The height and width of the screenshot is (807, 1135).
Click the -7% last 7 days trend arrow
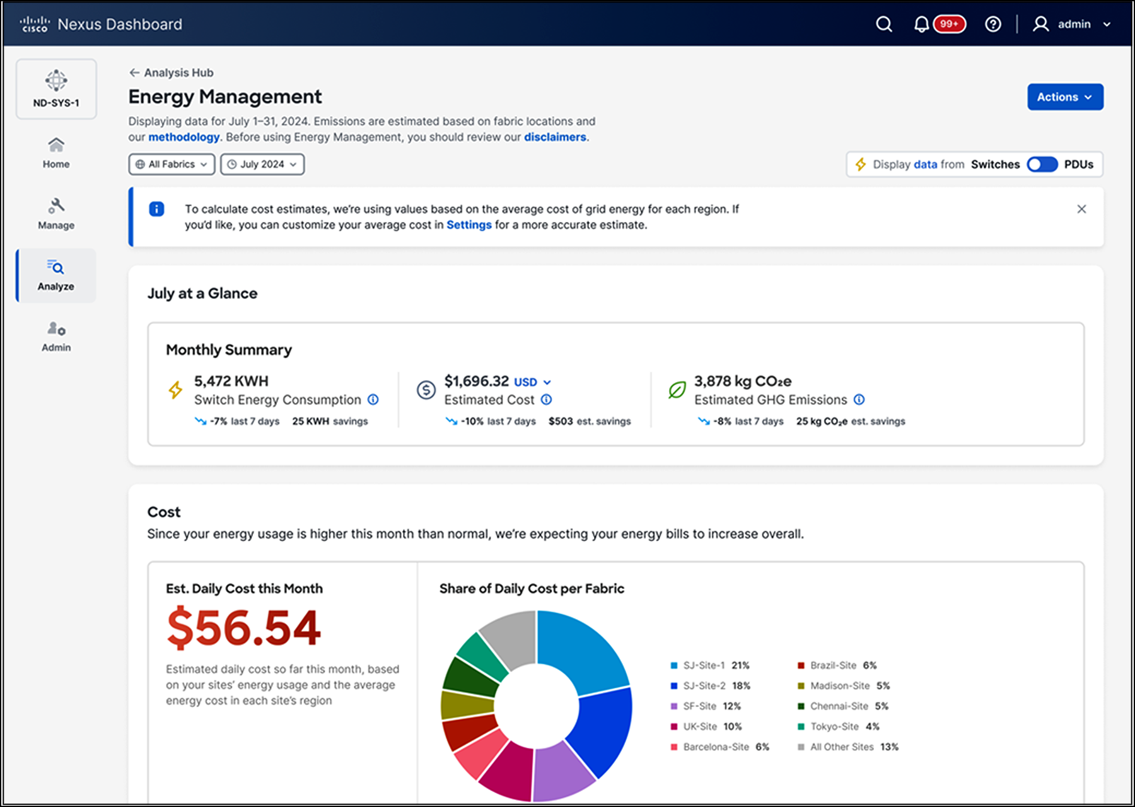201,421
